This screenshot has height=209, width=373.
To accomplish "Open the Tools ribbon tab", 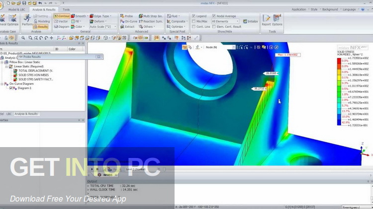I will pos(66,10).
